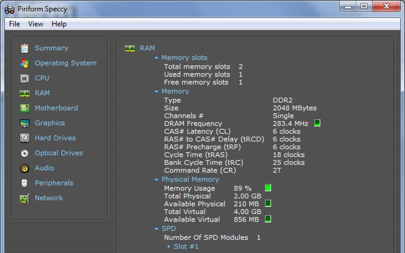Click the Summary clipboard icon
Screen dimensions: 405x253
25,48
